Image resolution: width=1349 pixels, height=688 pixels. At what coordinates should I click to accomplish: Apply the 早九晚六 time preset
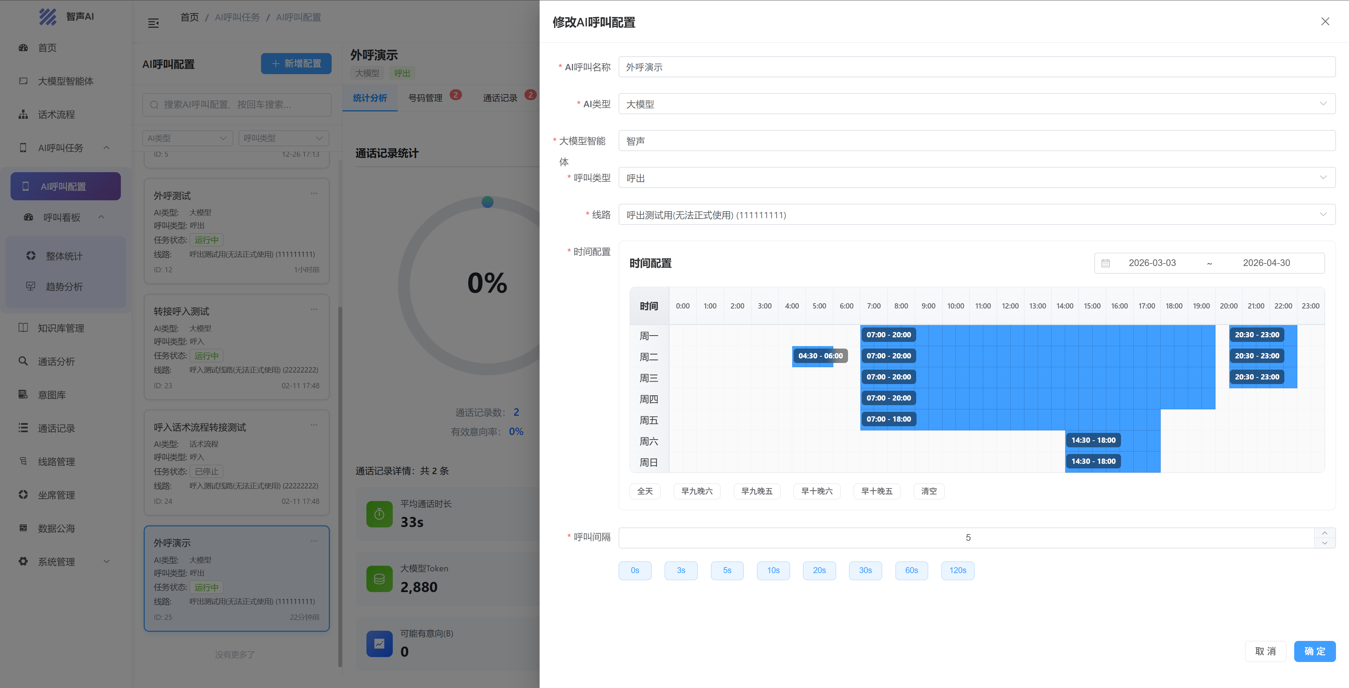tap(697, 491)
